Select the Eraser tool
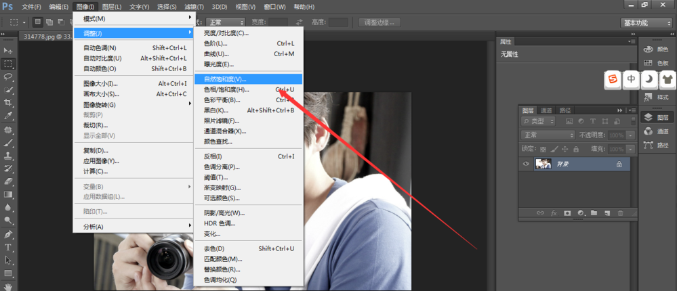Screen dimensions: 677x291 (x=8, y=181)
